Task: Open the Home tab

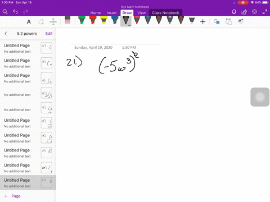Action: click(96, 13)
